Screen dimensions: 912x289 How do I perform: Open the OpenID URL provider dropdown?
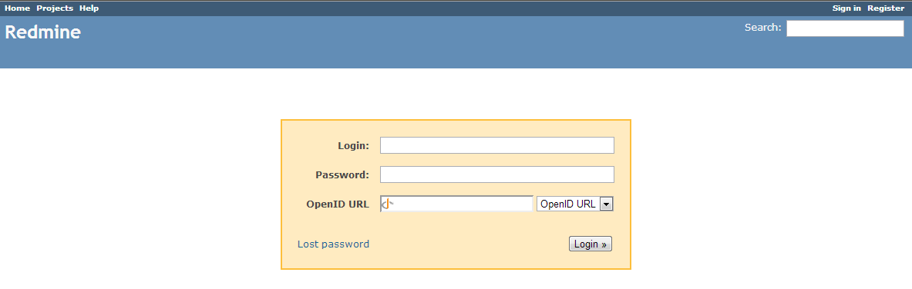tap(574, 204)
